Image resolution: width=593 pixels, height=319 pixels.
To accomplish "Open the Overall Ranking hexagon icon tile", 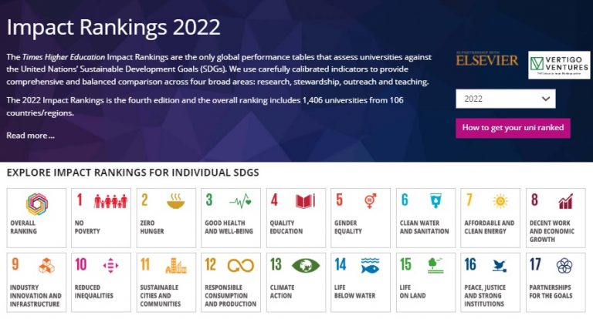I will click(37, 204).
